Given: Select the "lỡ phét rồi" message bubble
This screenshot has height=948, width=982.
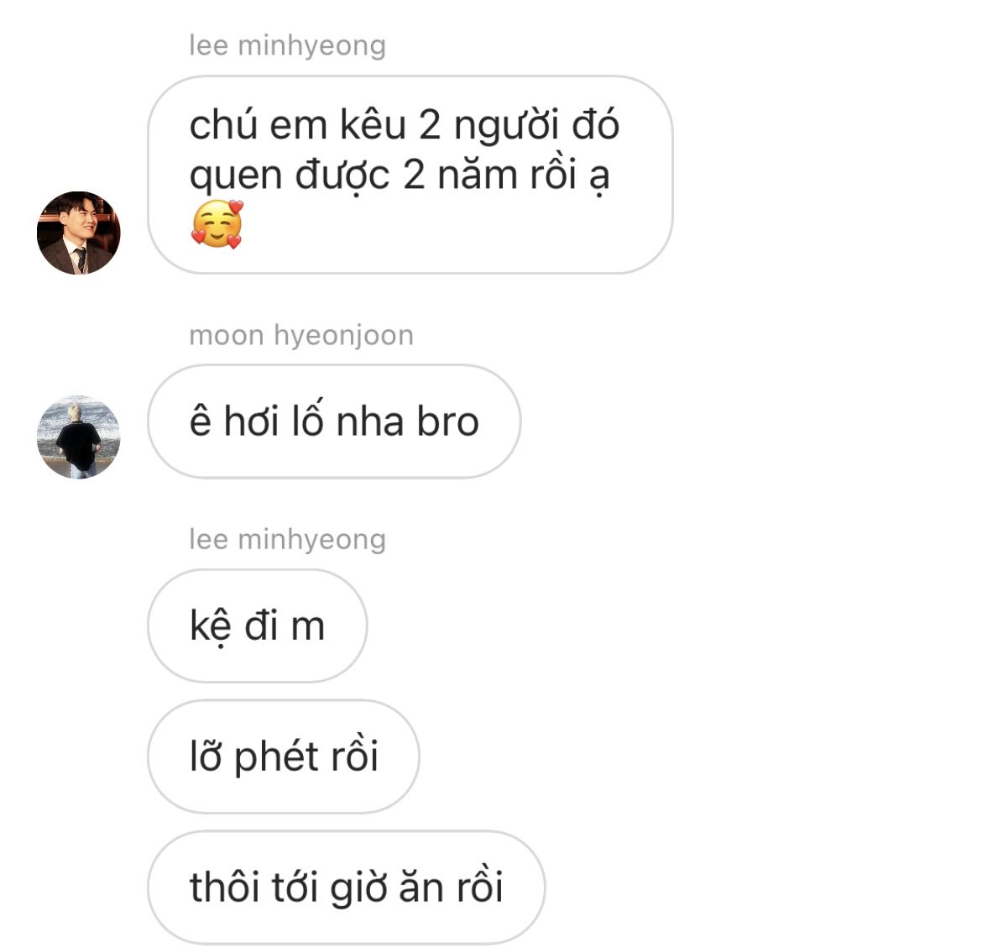Looking at the screenshot, I should pos(284,757).
